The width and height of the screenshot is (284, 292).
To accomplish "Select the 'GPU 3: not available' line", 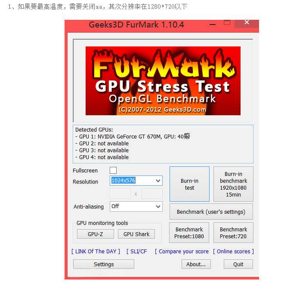I will pyautogui.click(x=102, y=150).
